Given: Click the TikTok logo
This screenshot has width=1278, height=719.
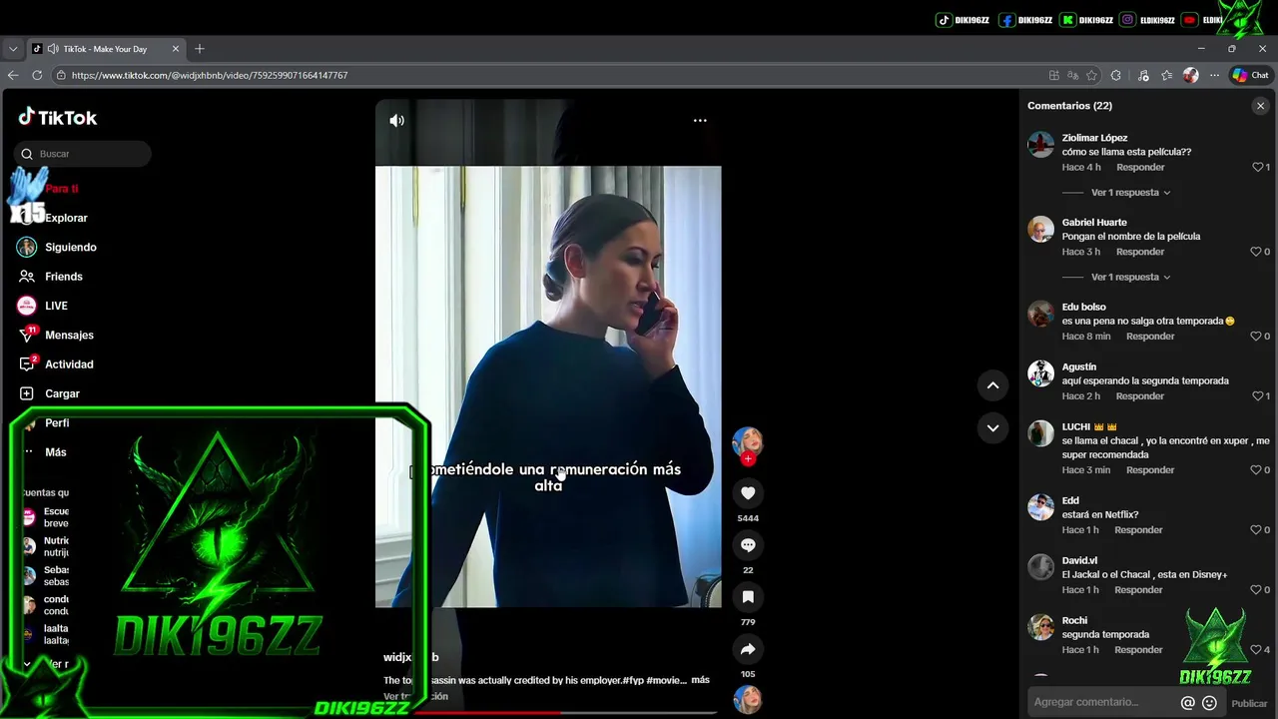Looking at the screenshot, I should (x=58, y=117).
